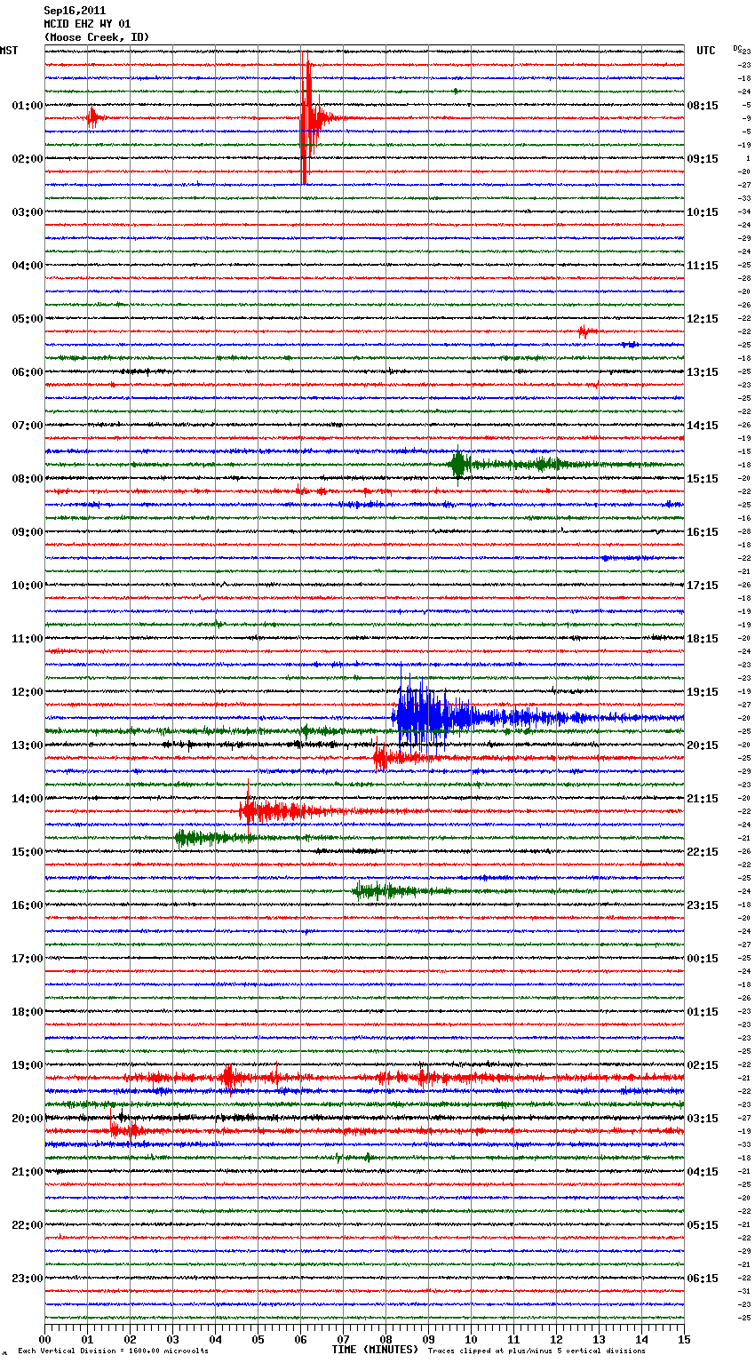Click the 13:00 MST time label
The image size is (755, 1363).
27,745
